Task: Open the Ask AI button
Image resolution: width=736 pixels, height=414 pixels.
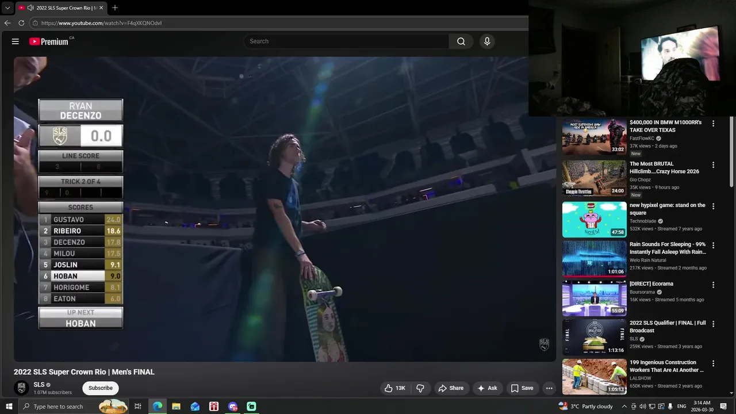Action: (487, 388)
